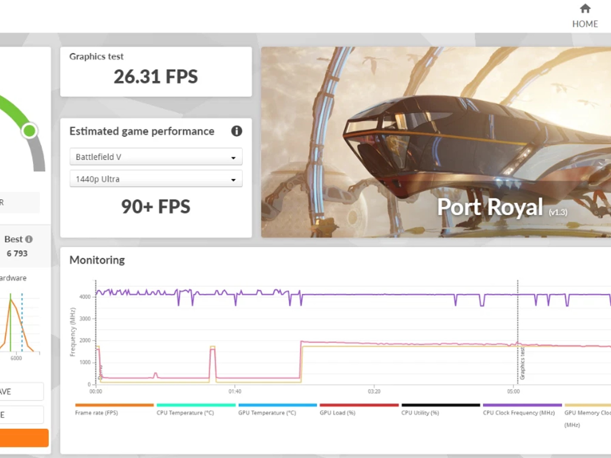Viewport: 611px width, 458px height.
Task: Click the green score gauge knob
Action: click(x=29, y=131)
